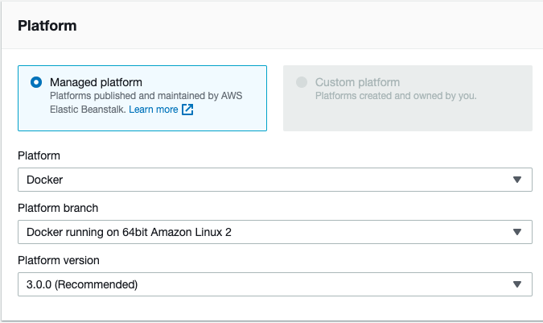
Task: Click empty area of Managed platform card
Action: (x=233, y=119)
